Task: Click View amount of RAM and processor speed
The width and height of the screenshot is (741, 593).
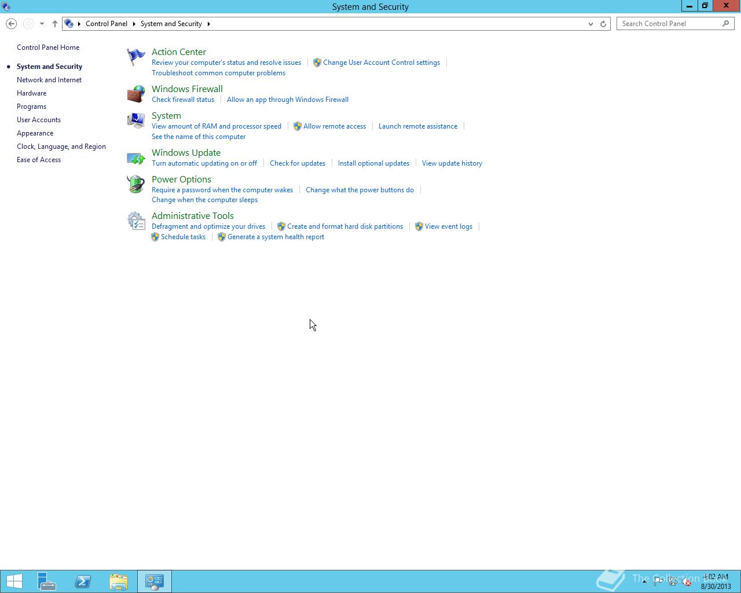Action: tap(217, 126)
